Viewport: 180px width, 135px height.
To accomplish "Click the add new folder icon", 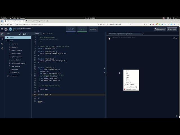I will pos(24,34).
